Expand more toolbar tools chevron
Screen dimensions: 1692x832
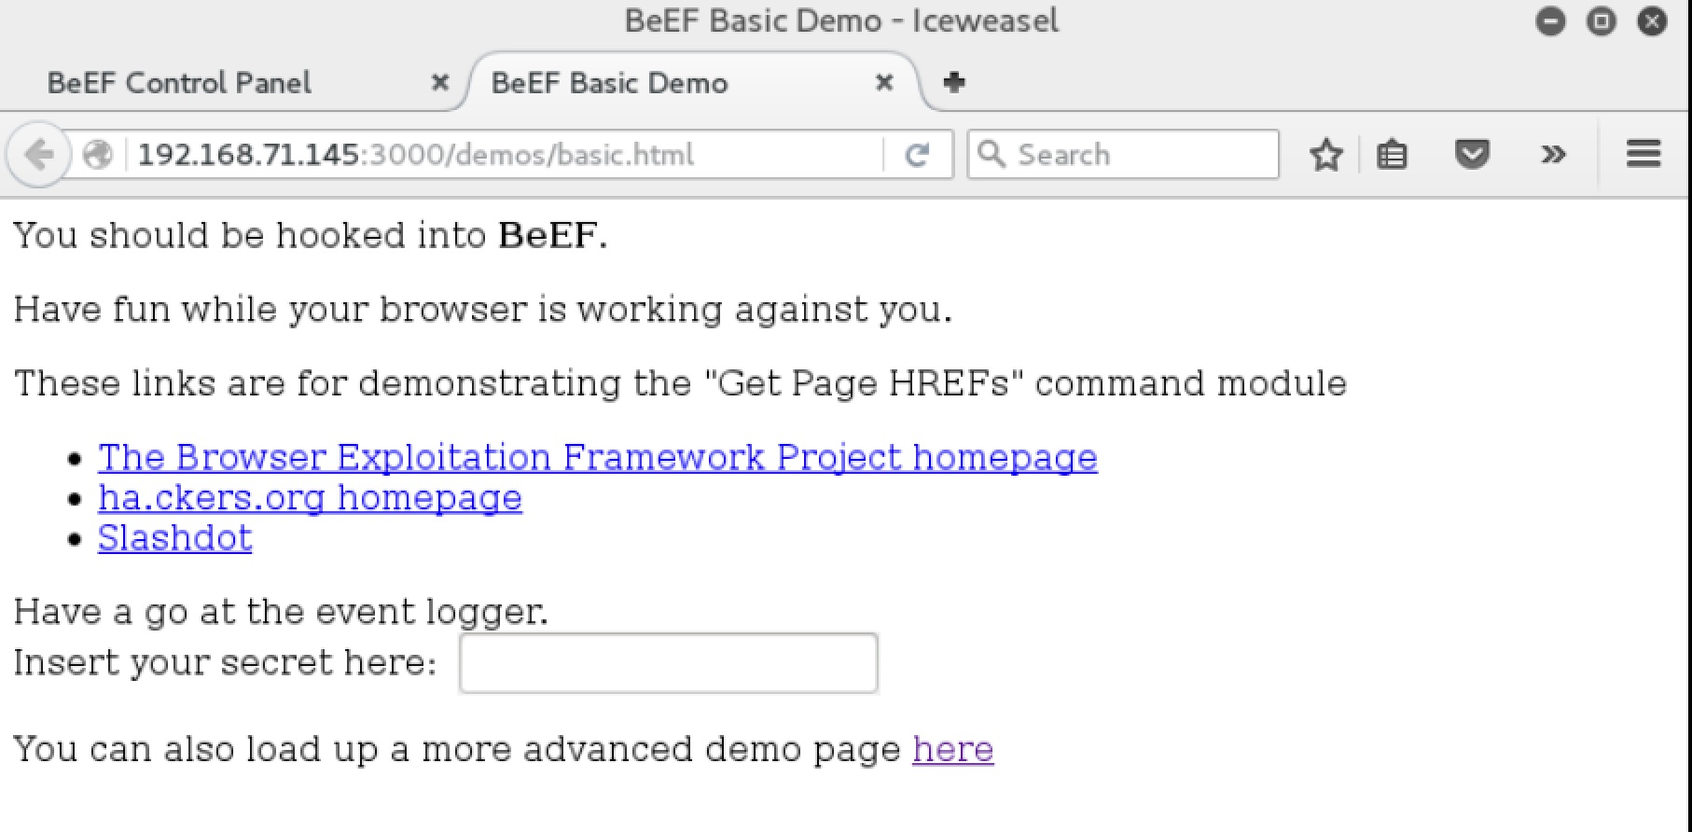coord(1553,155)
